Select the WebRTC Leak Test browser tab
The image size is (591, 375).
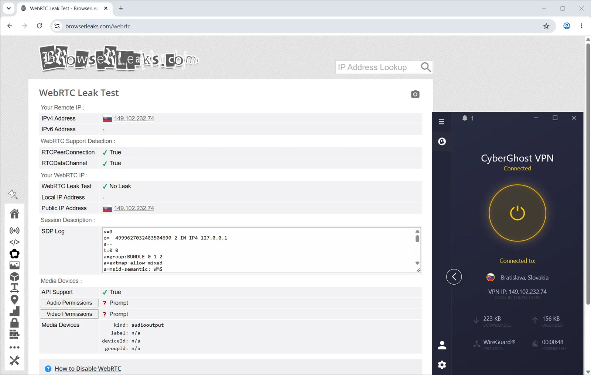64,8
